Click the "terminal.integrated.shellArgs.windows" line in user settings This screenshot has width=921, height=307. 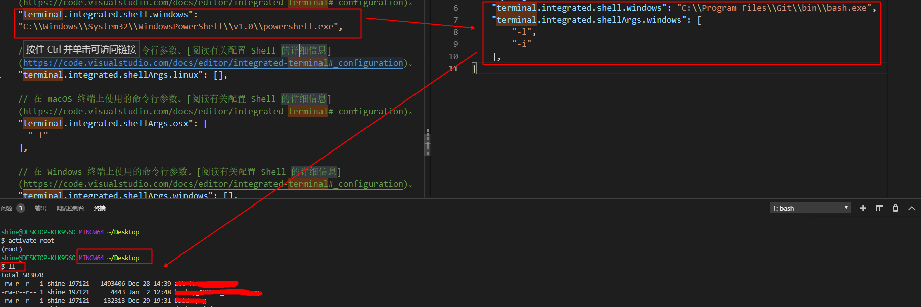(596, 20)
